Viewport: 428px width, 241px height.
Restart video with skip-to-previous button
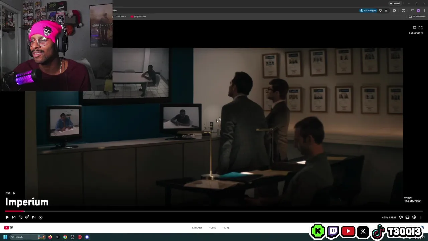(x=14, y=217)
